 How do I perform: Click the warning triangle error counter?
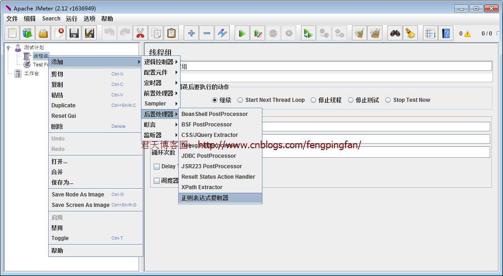pyautogui.click(x=467, y=34)
